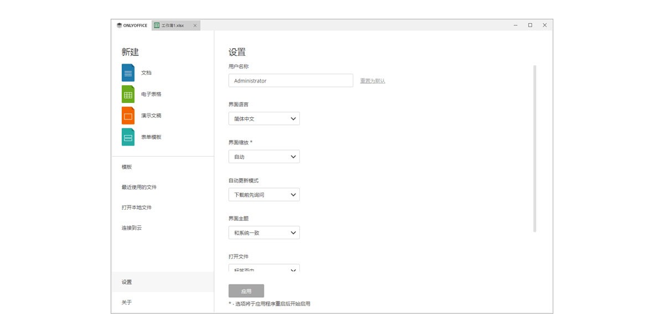Switch to the 工作簿1.xlsx tab

(174, 25)
